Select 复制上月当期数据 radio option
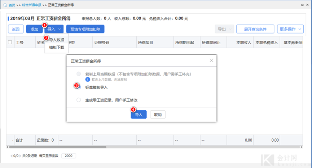The image size is (312, 168). pyautogui.click(x=79, y=74)
